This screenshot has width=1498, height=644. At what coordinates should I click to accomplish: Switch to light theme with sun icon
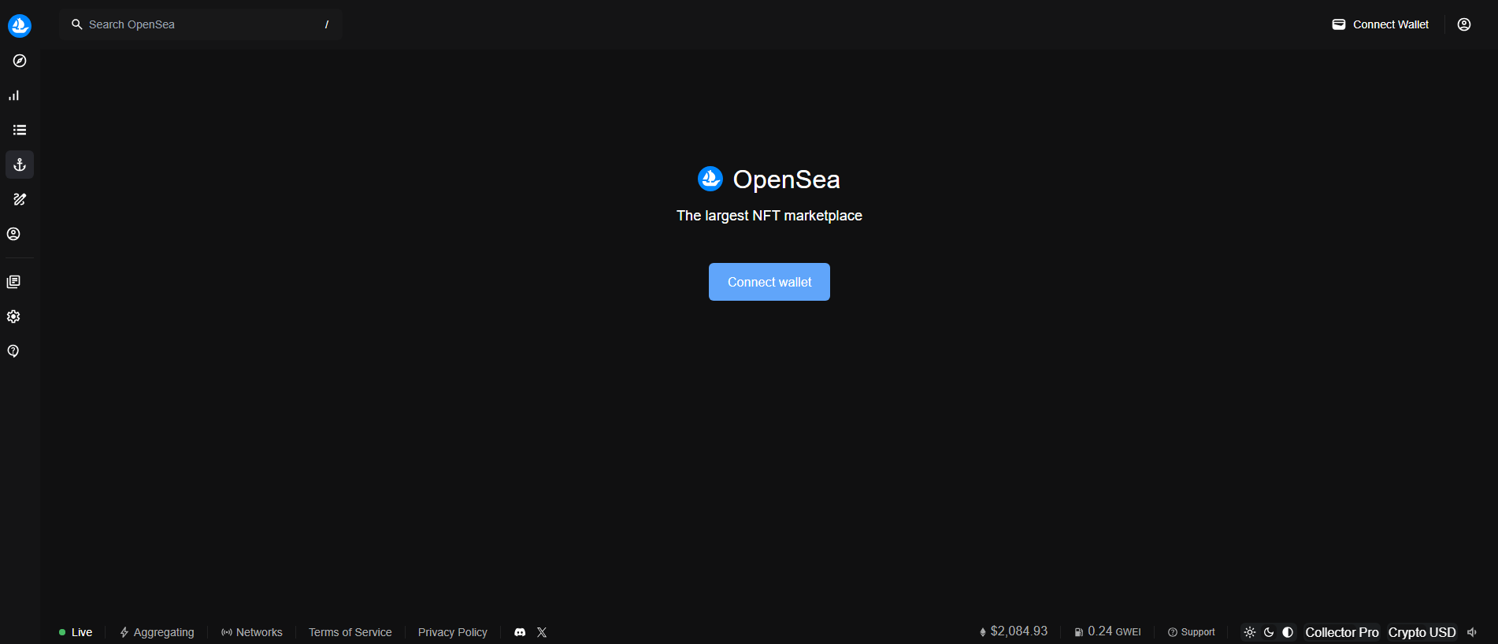click(1250, 632)
